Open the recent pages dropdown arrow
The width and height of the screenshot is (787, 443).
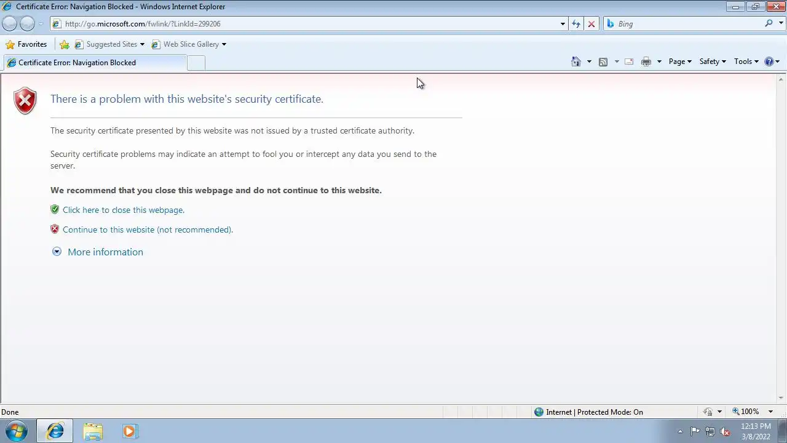click(41, 24)
